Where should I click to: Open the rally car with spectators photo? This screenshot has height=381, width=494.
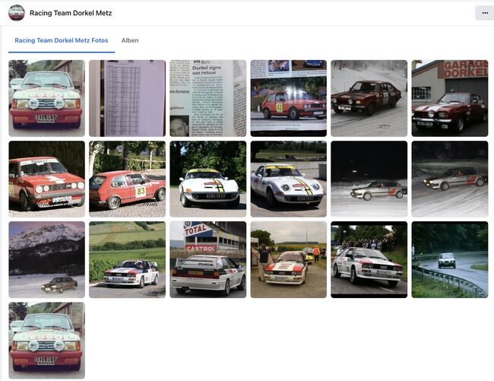click(369, 259)
